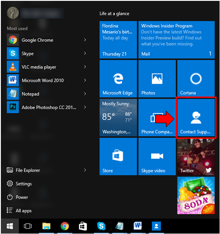Open Notepad app icon in Most used

coord(13,94)
